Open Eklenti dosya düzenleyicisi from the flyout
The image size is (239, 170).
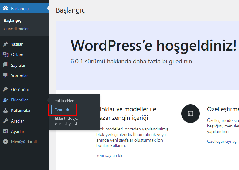coord(67,121)
